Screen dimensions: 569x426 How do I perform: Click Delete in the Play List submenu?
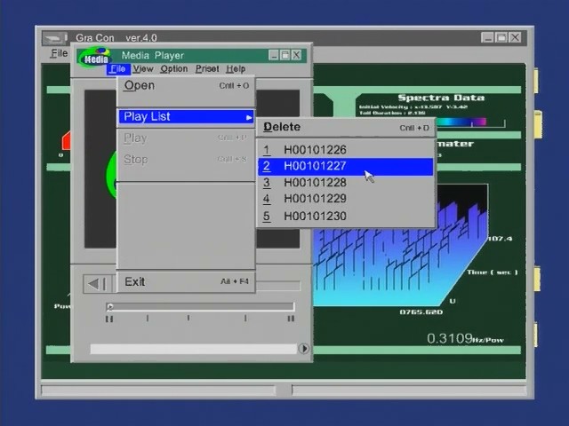click(x=346, y=127)
